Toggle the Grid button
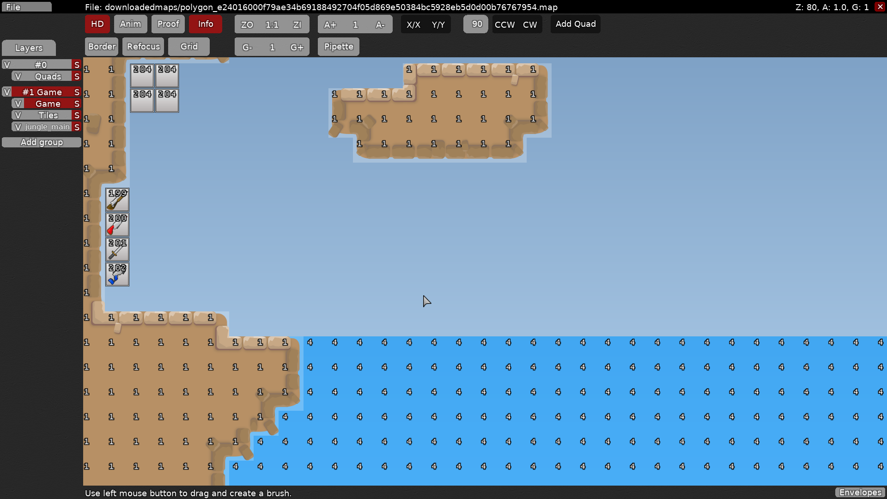 pos(189,47)
